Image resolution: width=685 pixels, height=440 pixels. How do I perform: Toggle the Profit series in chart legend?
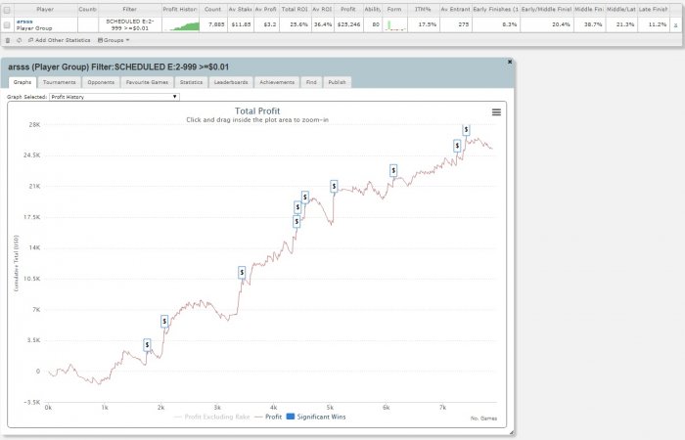coord(268,417)
